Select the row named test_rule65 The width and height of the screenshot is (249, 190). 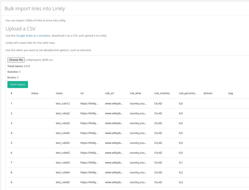pos(62,182)
